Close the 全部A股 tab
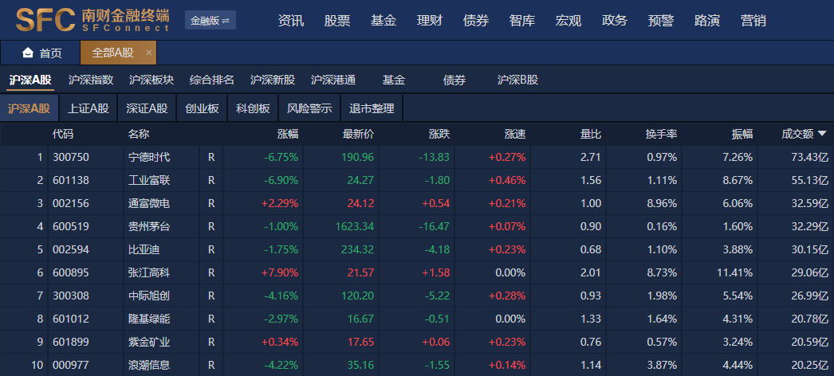Image resolution: width=834 pixels, height=376 pixels. coord(148,53)
